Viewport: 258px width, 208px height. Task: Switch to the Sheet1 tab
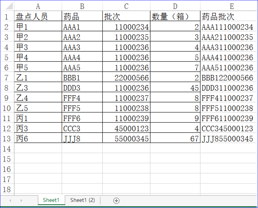pyautogui.click(x=51, y=200)
